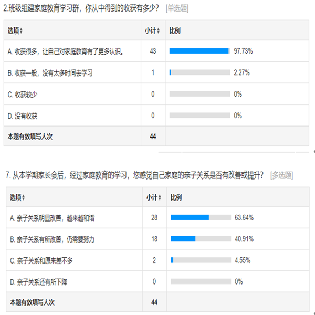Click the 2.27% progress bar
Viewport: 315px width, 315px height.
click(x=199, y=72)
